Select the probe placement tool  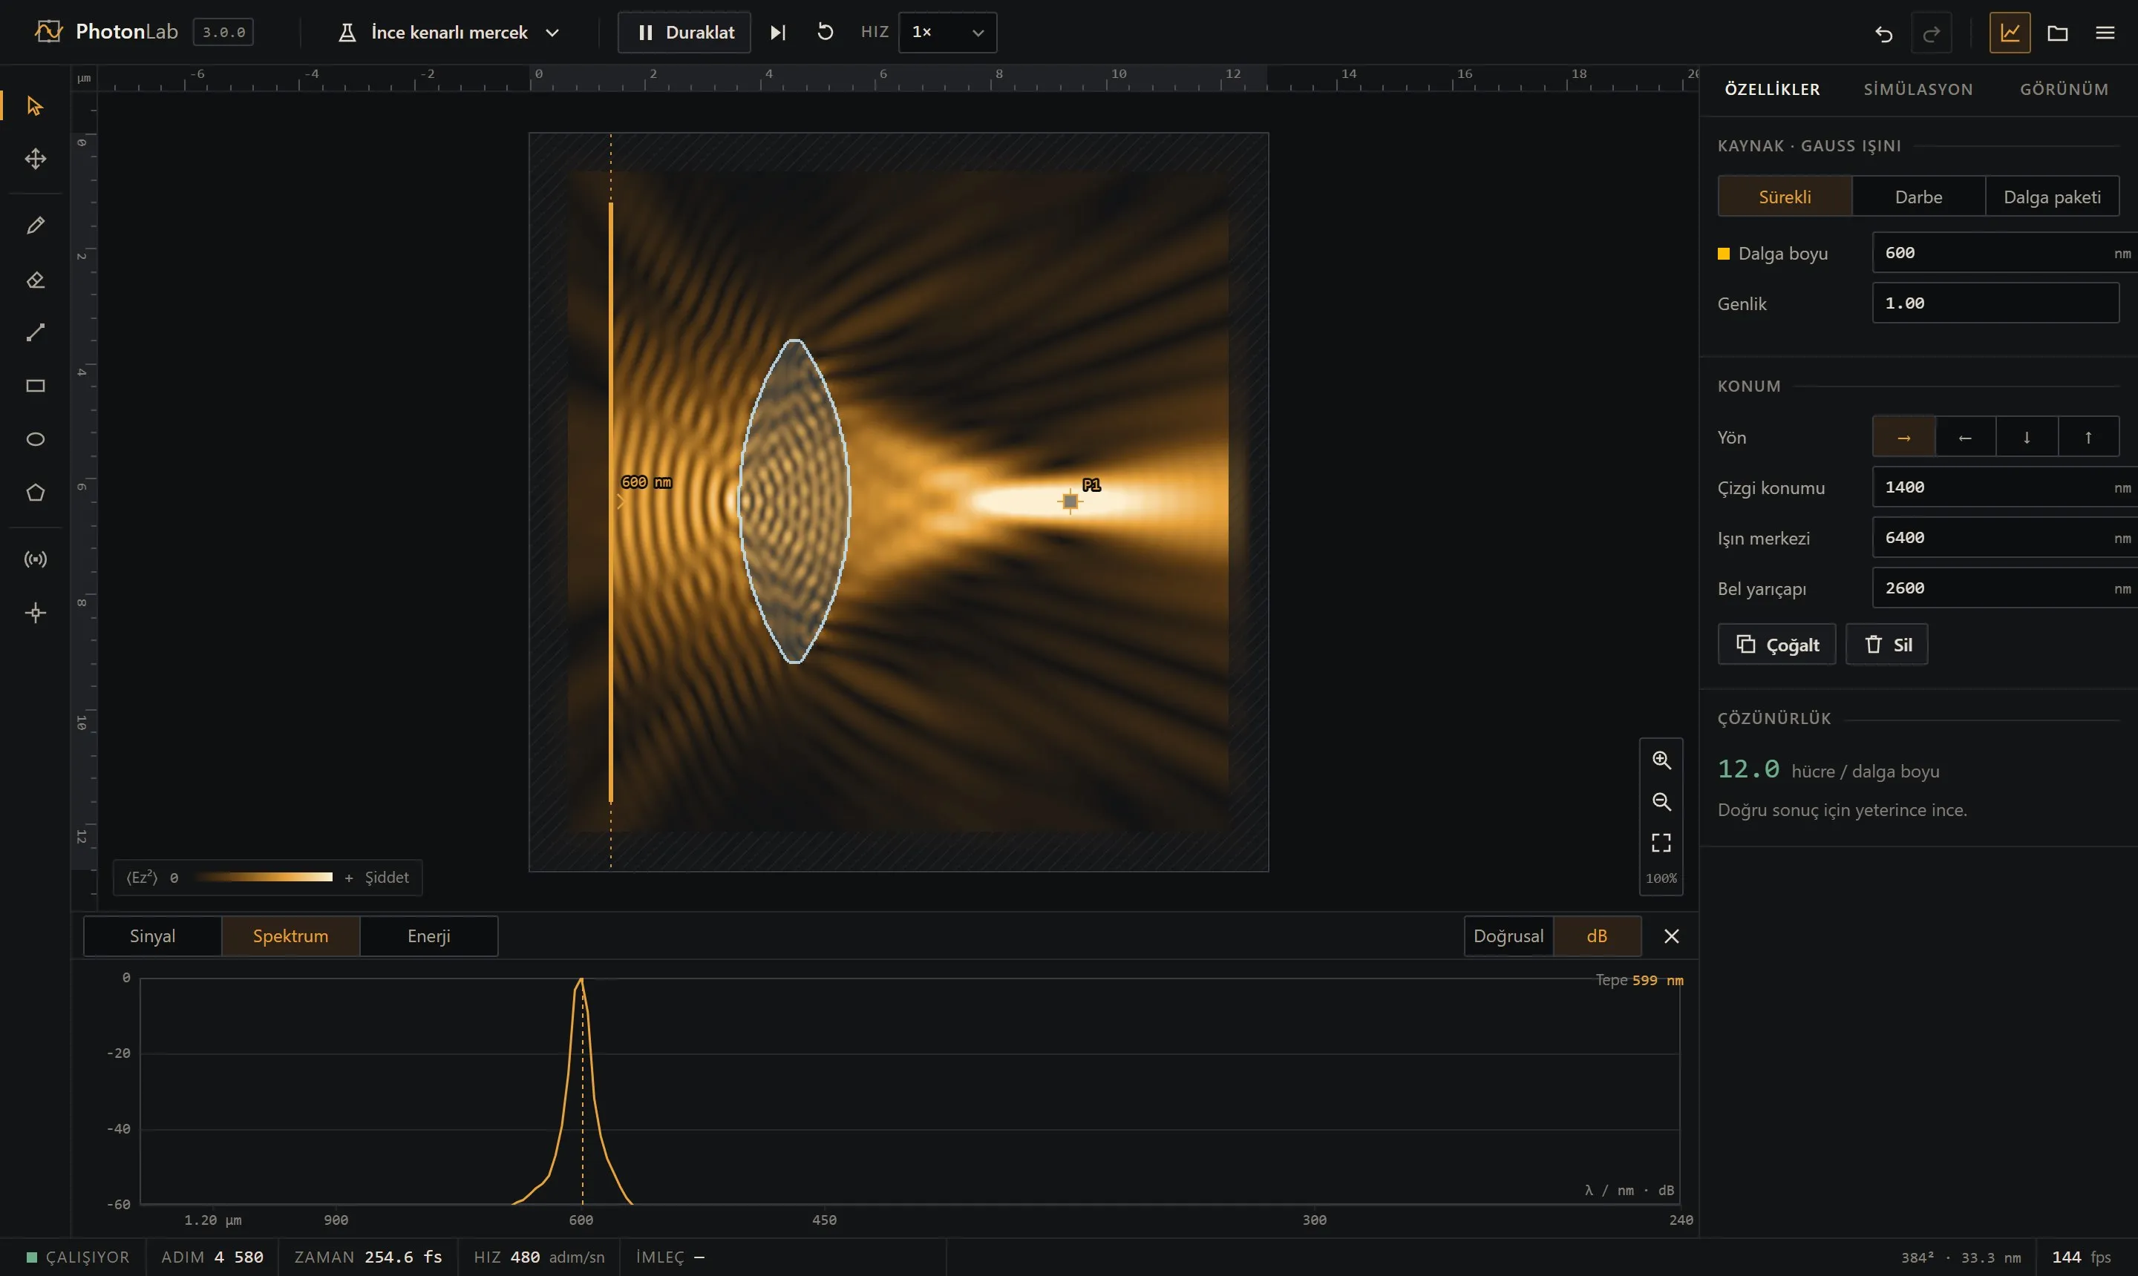pyautogui.click(x=36, y=613)
